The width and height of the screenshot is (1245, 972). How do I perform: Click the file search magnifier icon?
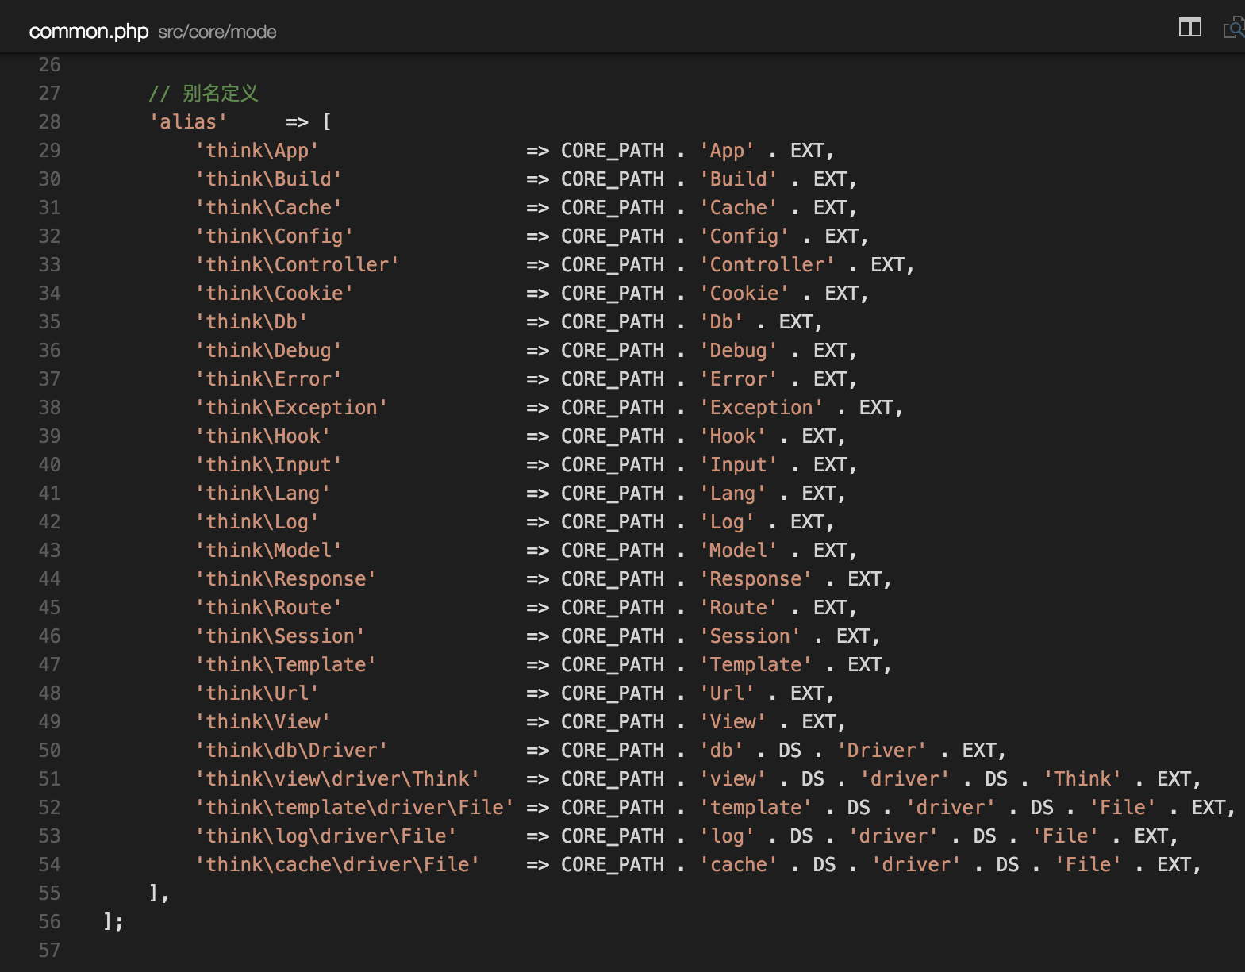click(1234, 29)
